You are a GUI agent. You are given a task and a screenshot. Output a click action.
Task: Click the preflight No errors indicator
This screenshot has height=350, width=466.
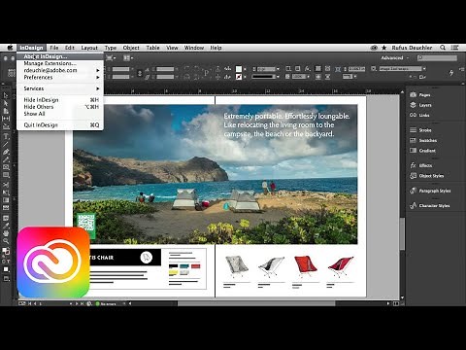106,303
